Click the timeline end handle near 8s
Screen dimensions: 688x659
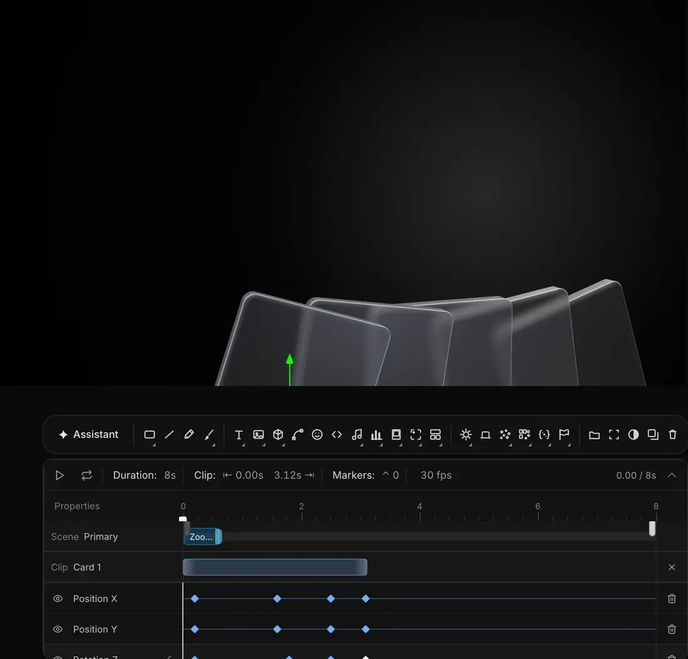pyautogui.click(x=652, y=528)
